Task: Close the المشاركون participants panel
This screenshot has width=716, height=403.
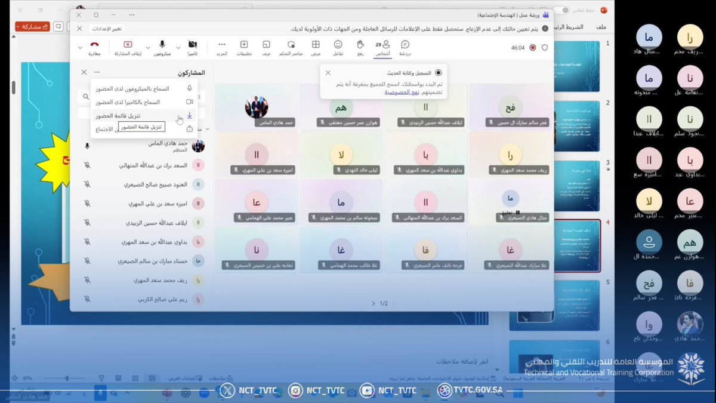Action: click(x=84, y=72)
